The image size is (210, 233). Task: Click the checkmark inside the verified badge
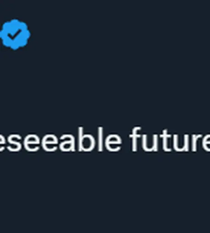[15, 35]
